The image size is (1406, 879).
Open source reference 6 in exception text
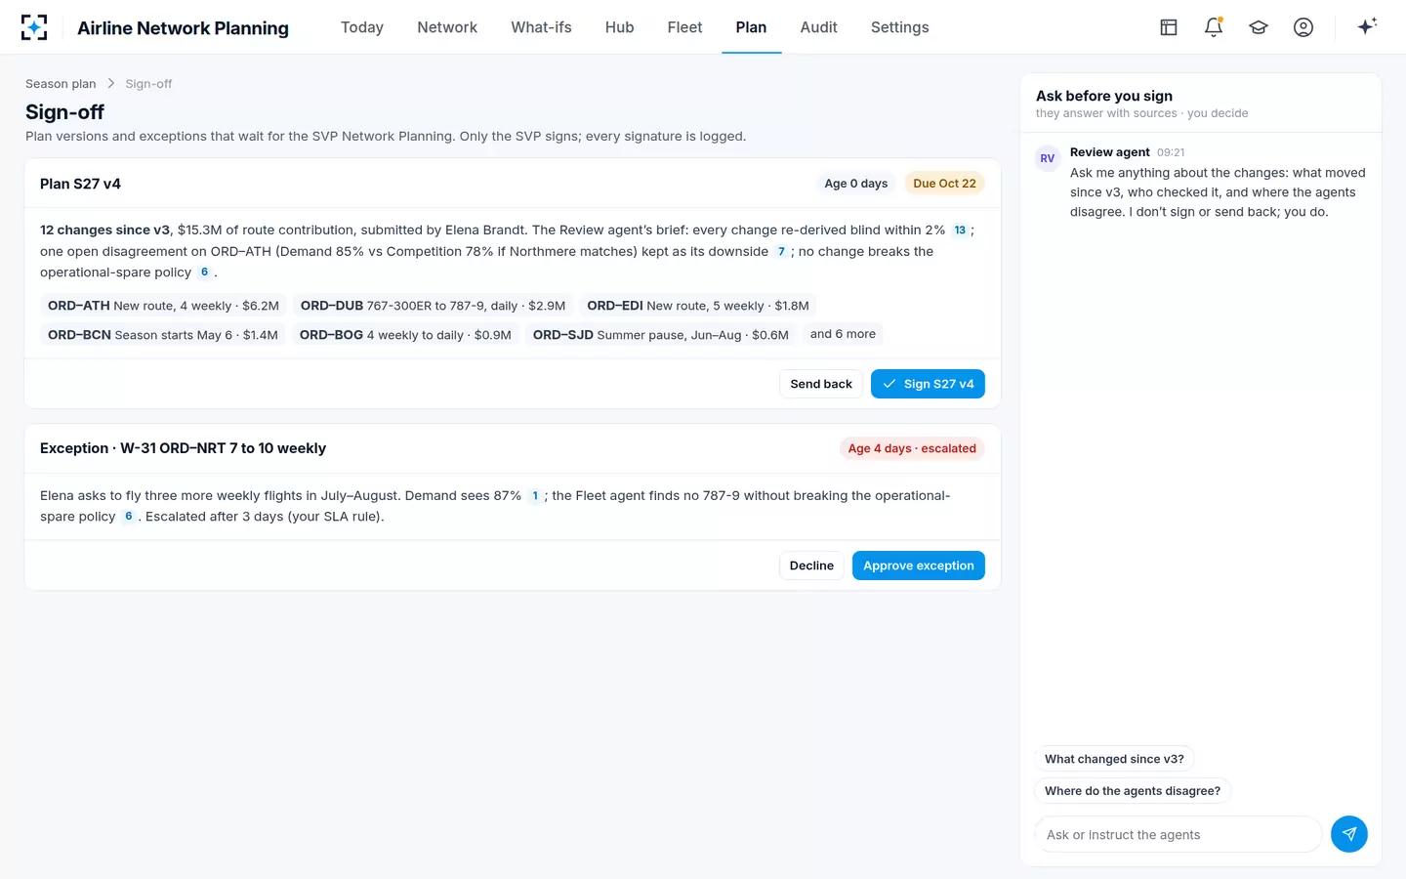[x=128, y=517]
